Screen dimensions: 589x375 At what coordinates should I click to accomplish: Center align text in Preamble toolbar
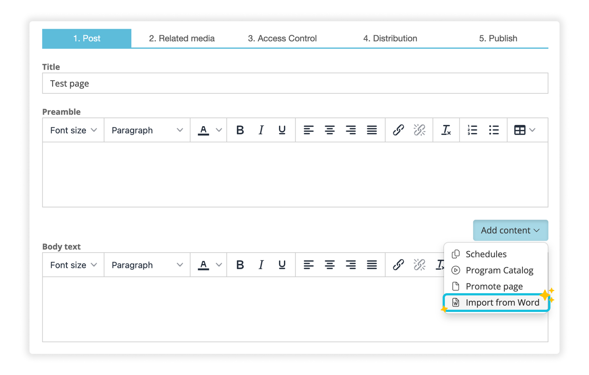(x=330, y=130)
